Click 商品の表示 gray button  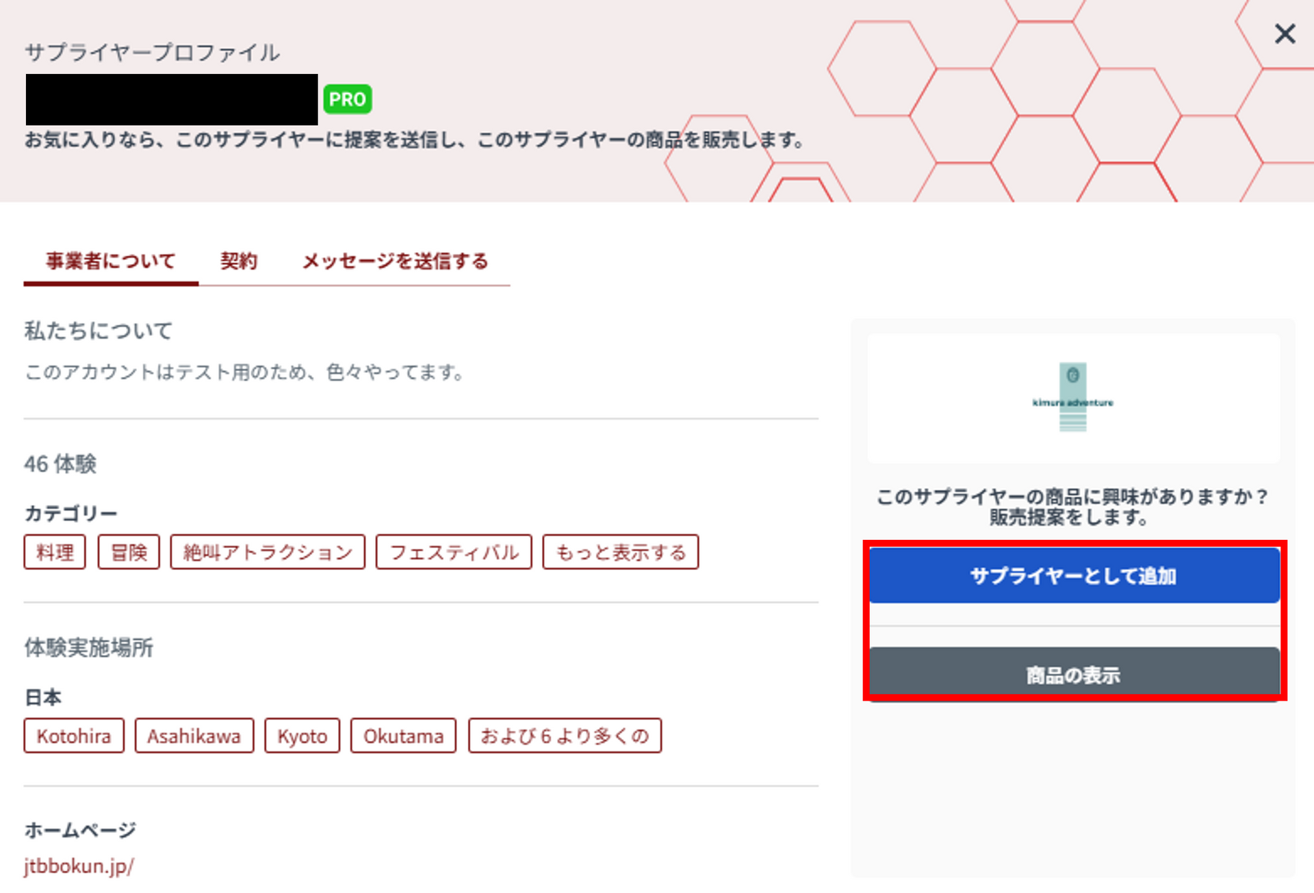point(1073,675)
